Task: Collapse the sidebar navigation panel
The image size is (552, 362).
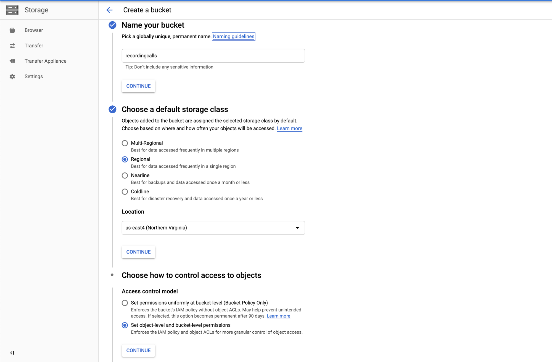Action: (12, 353)
